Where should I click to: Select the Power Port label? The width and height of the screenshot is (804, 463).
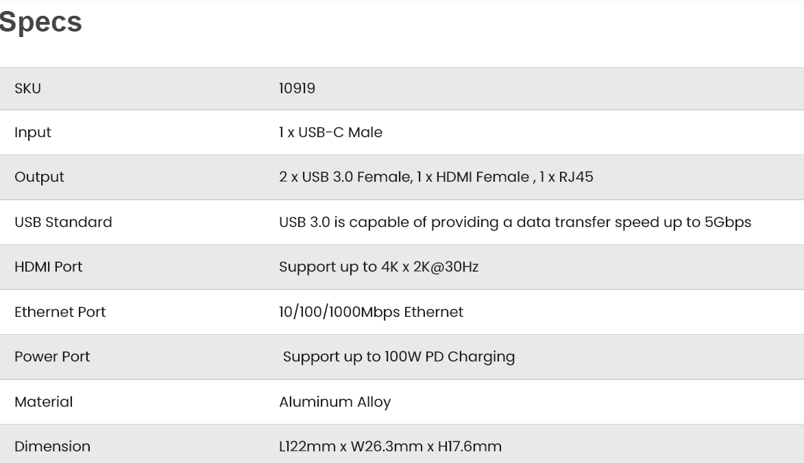(x=52, y=357)
